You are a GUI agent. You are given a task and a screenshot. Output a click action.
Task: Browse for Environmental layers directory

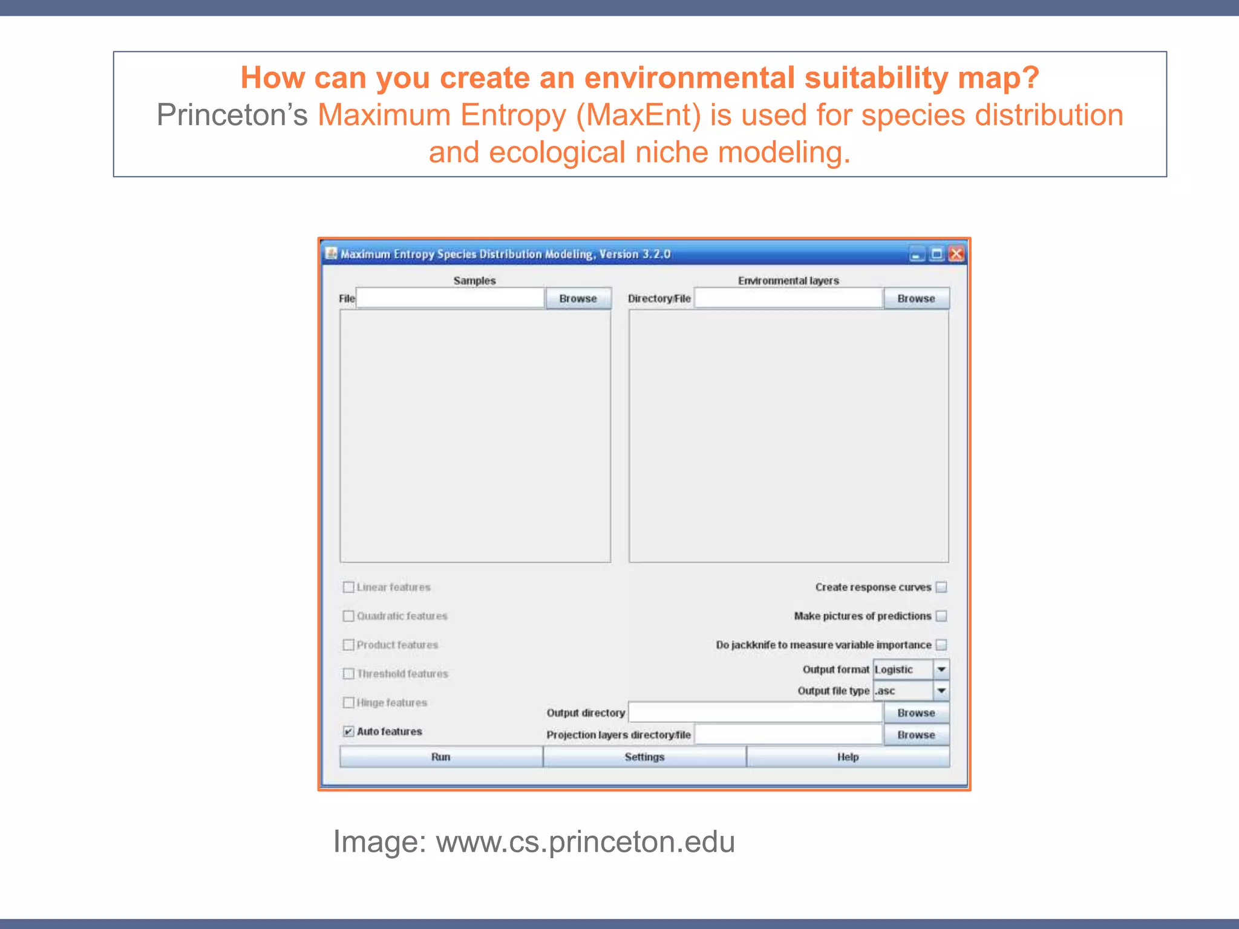pos(916,299)
